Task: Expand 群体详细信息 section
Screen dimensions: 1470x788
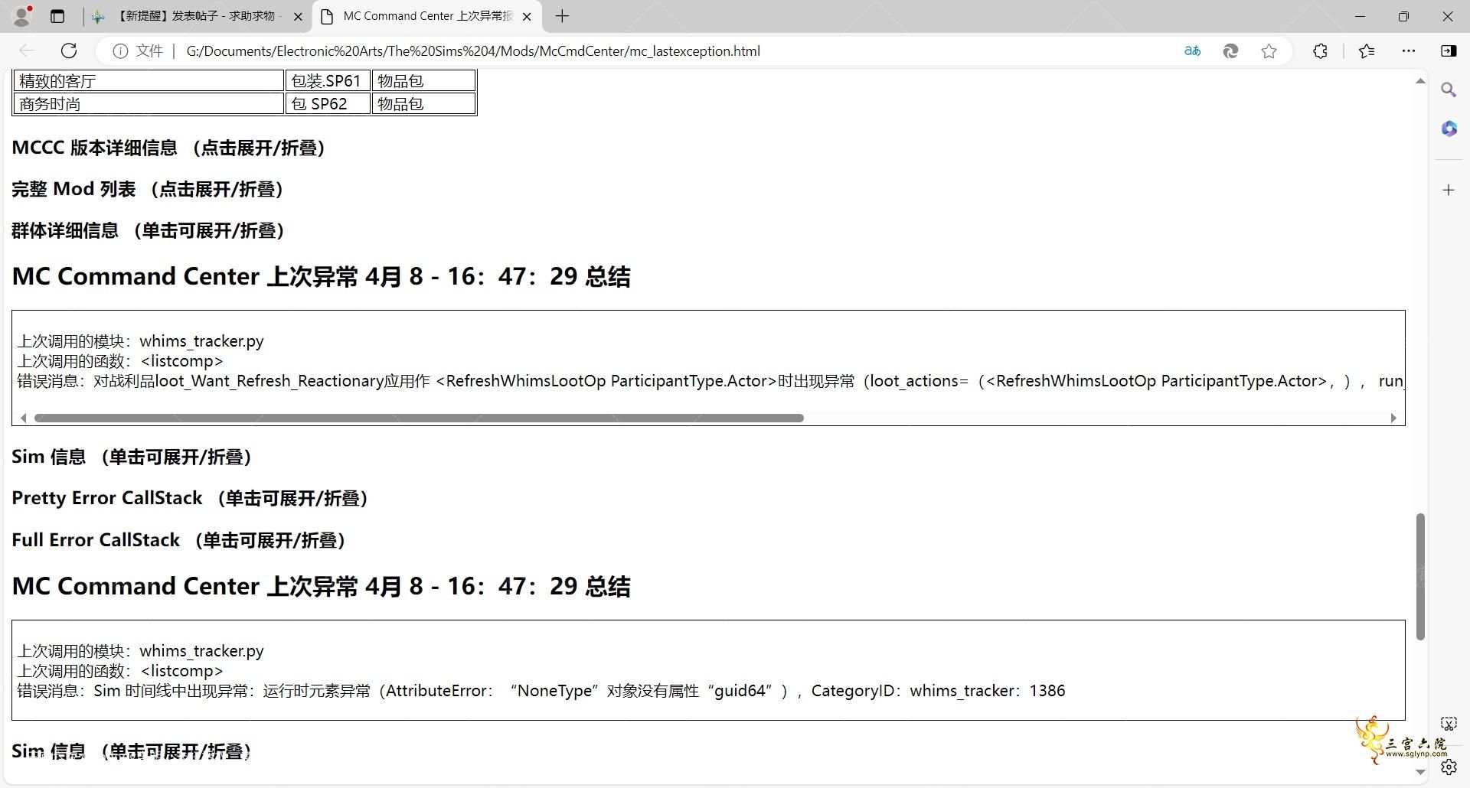Action: point(149,230)
